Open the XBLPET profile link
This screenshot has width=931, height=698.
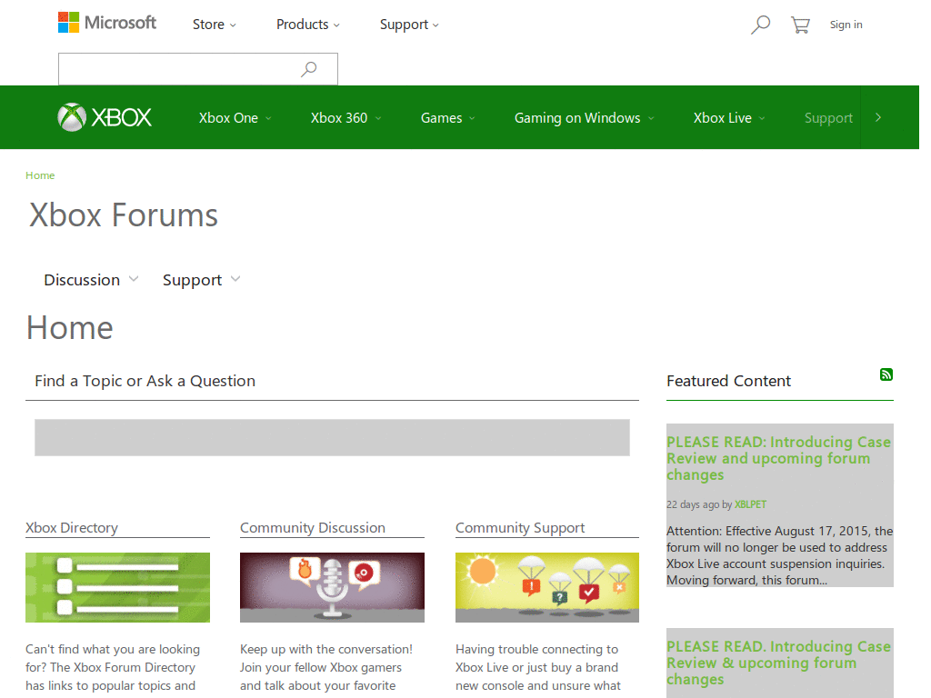point(751,504)
